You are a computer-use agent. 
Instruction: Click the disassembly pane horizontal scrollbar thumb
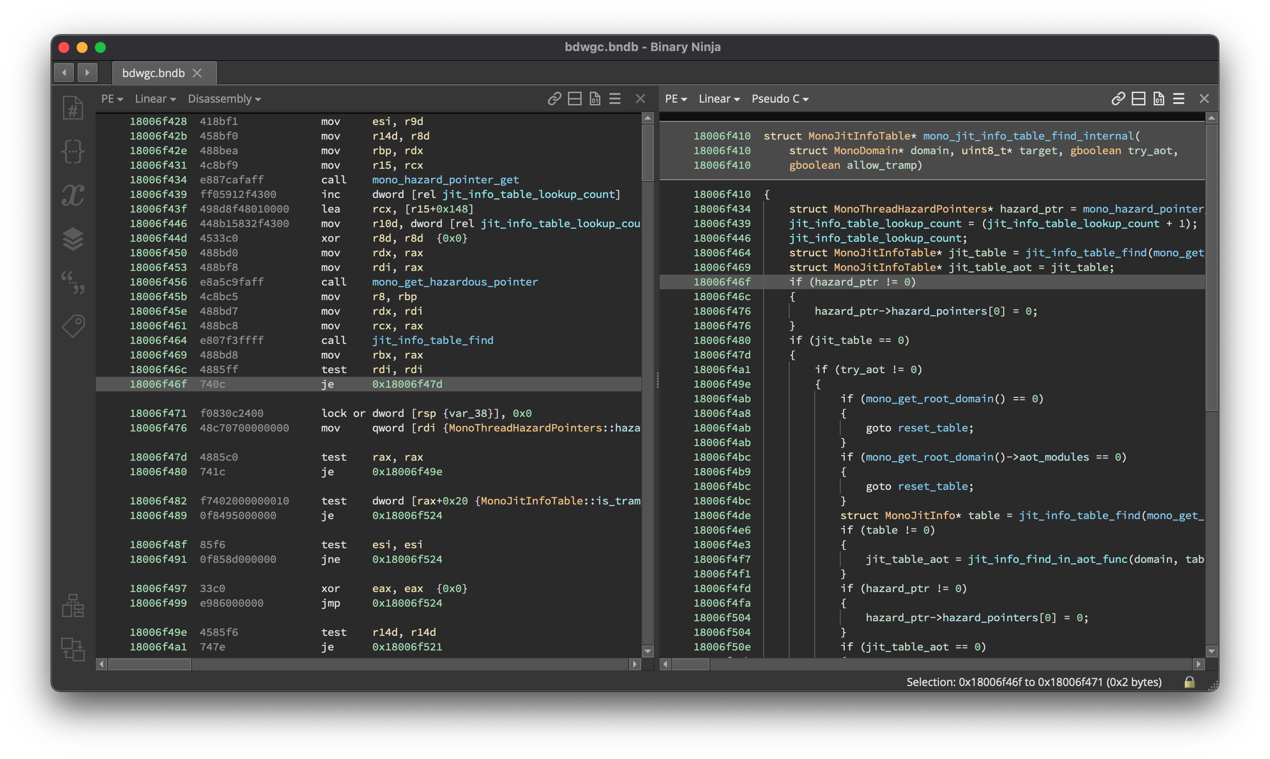tap(149, 664)
